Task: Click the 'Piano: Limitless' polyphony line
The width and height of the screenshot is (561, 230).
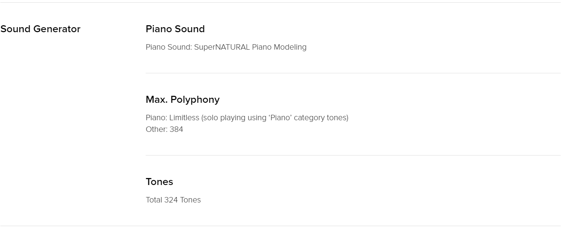Action: 247,118
